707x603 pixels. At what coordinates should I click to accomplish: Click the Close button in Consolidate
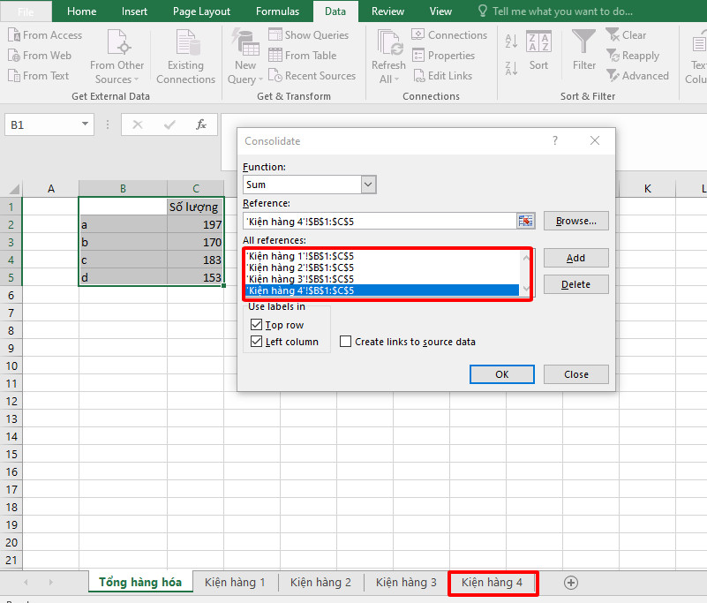[575, 374]
